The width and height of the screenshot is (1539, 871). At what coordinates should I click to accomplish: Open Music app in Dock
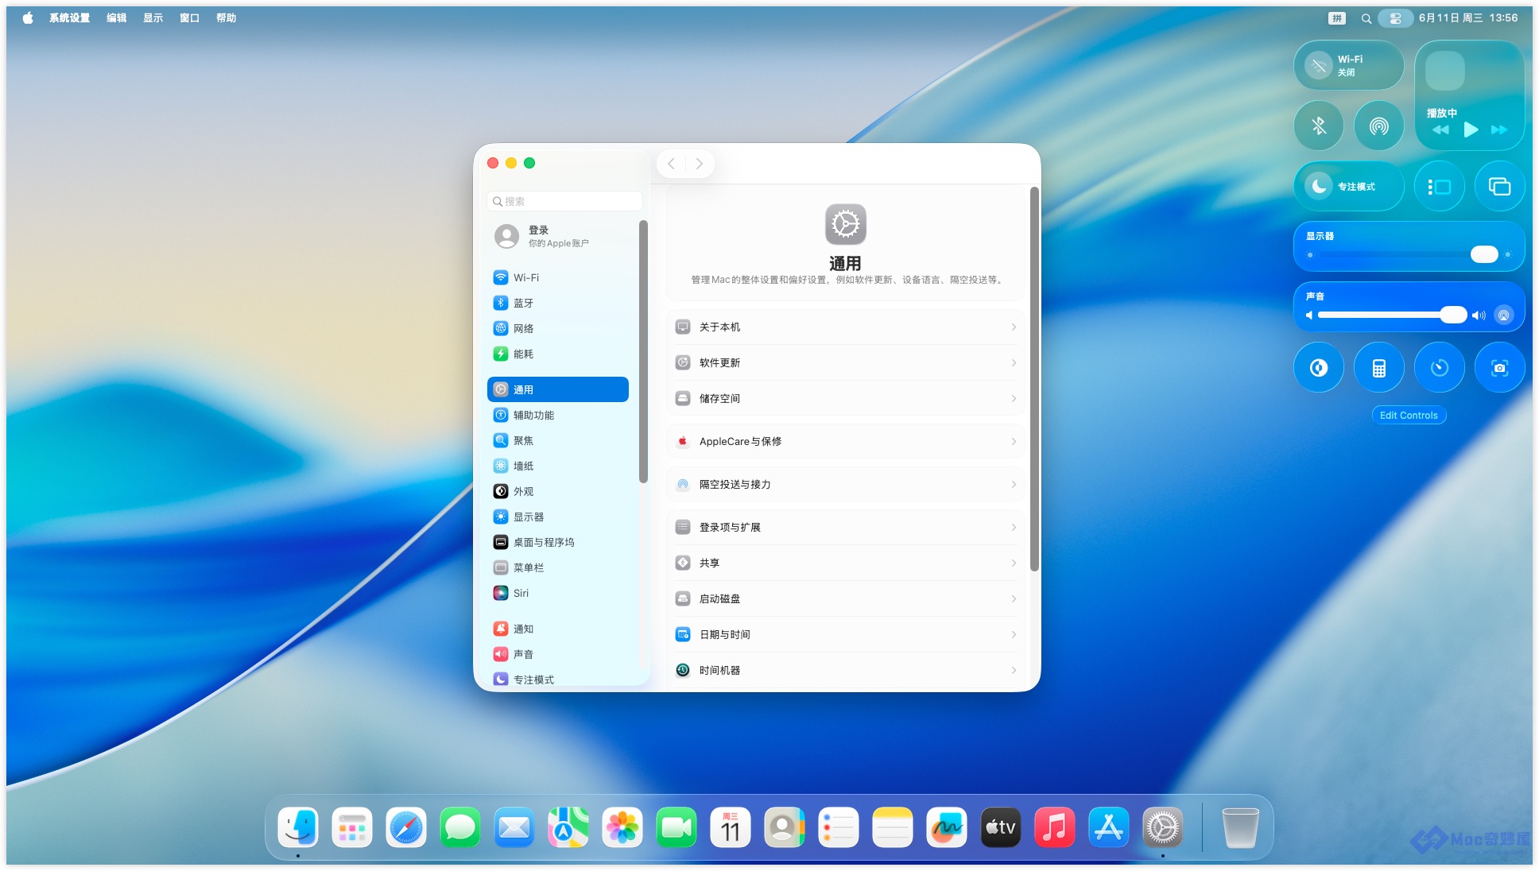(x=1055, y=827)
